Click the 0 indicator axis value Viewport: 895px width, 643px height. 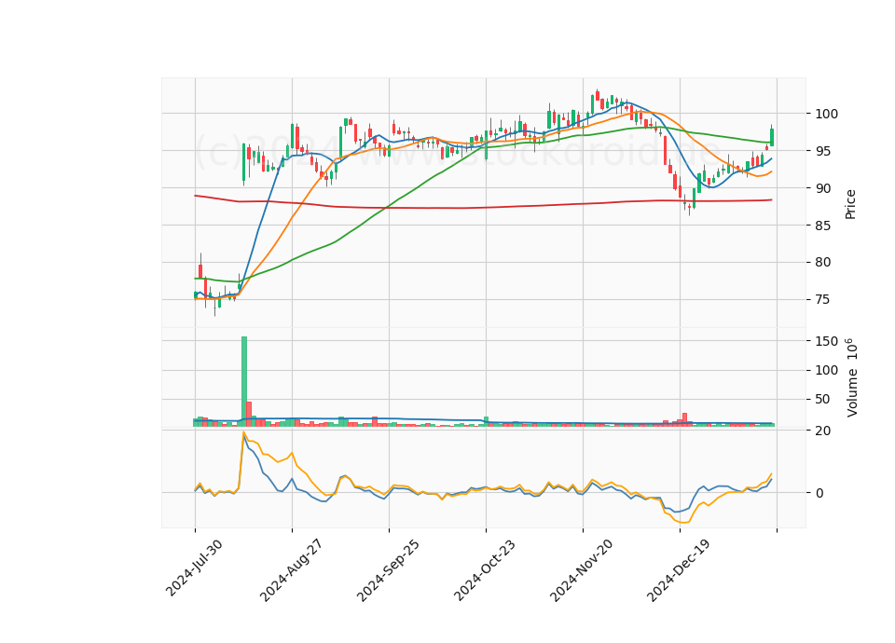coord(819,493)
